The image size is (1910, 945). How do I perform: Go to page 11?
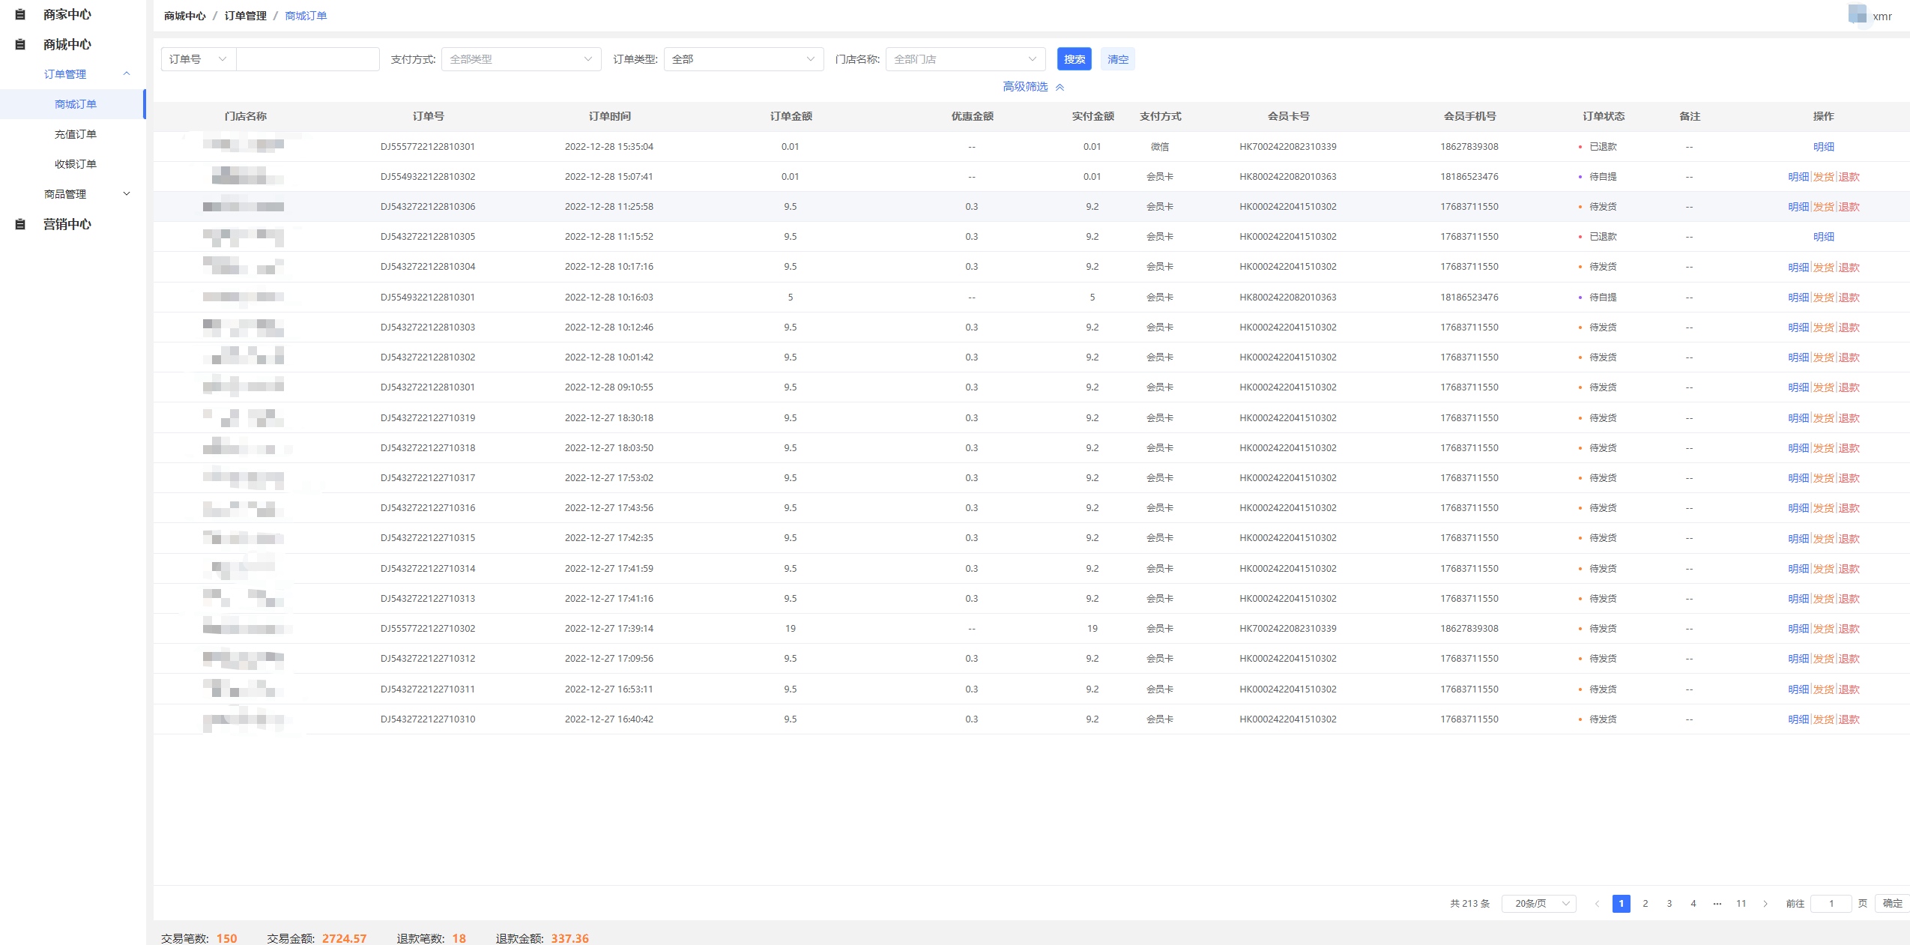point(1741,903)
